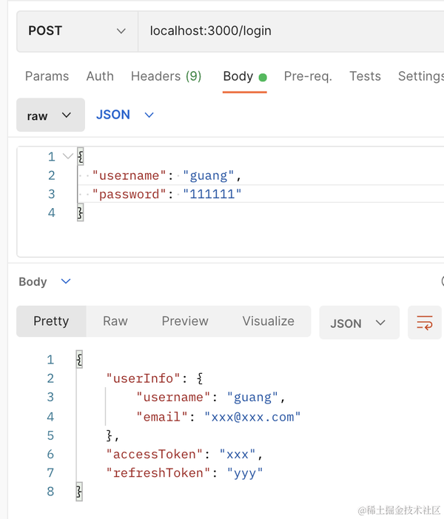Expand the raw body type dropdown
Viewport: 444px width, 519px height.
click(x=50, y=115)
